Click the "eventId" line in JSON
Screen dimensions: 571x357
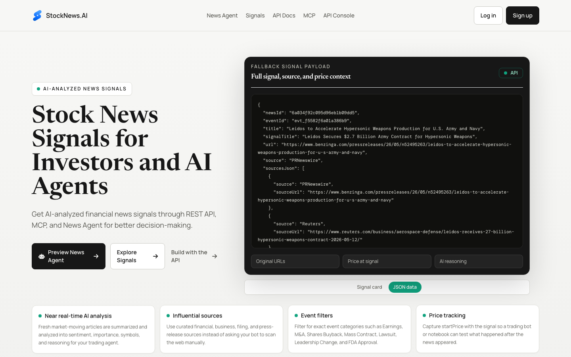tap(307, 121)
